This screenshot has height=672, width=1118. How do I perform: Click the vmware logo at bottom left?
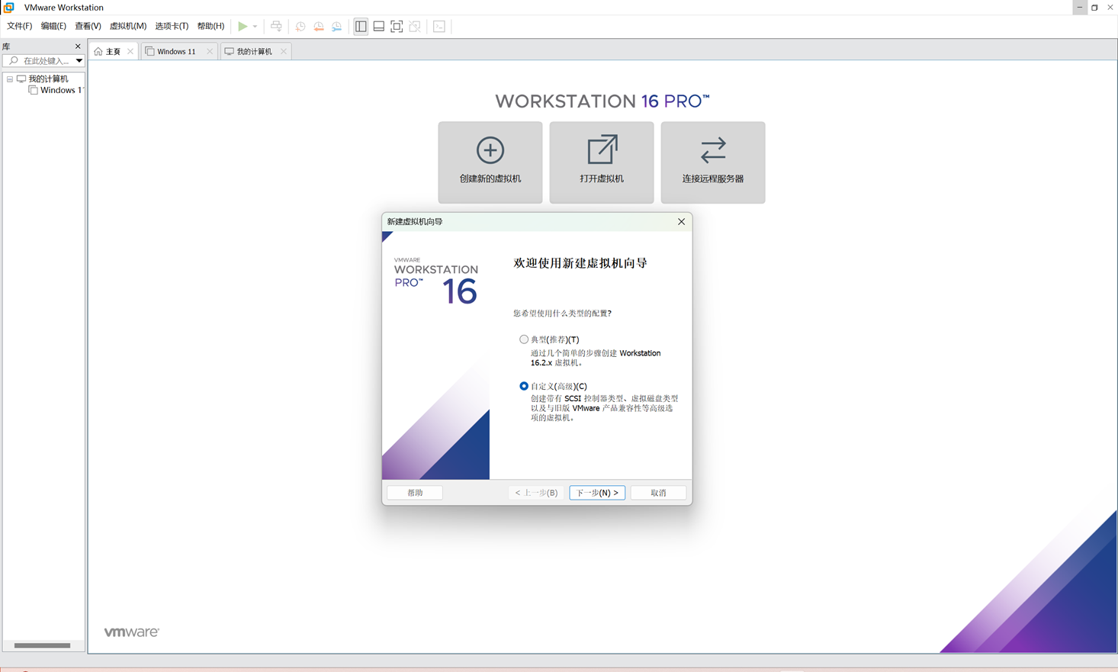[x=132, y=632]
